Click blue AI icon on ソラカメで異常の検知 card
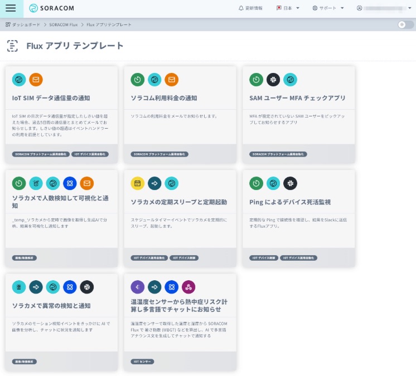 coord(70,287)
